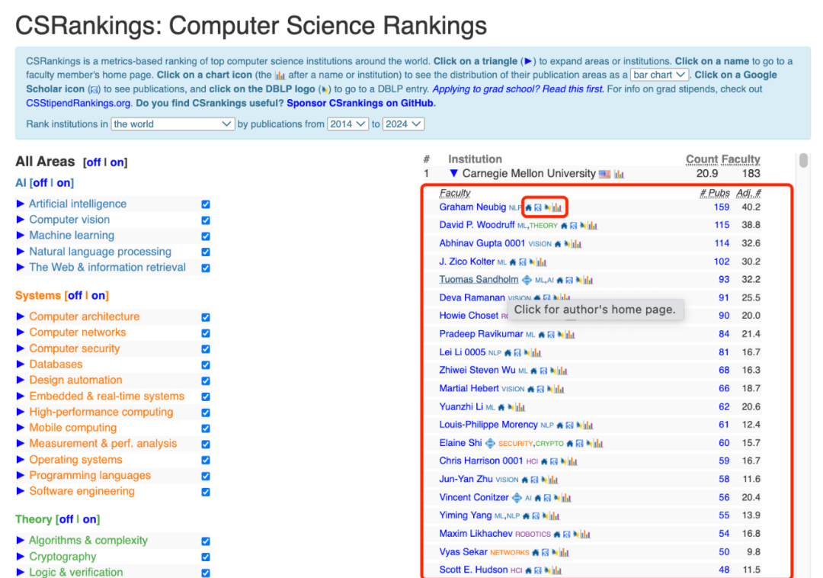Viewport: 823px width, 578px height.
Task: Click DBLP logo next to J. Zico Kolter
Action: point(532,262)
